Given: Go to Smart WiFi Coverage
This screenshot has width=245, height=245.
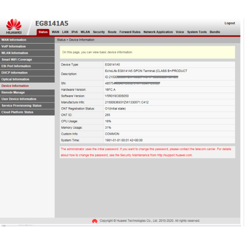Looking at the screenshot, I should (27, 60).
